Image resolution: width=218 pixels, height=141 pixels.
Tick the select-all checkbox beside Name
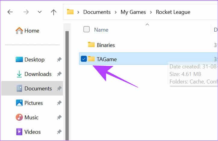click(x=87, y=29)
